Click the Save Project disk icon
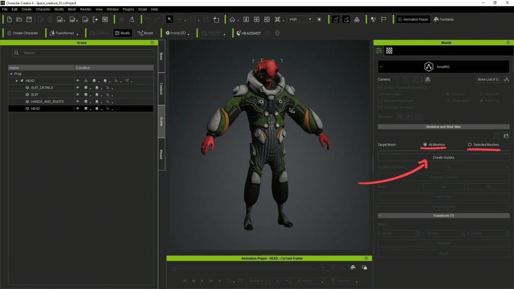The height and width of the screenshot is (289, 514). pyautogui.click(x=29, y=20)
